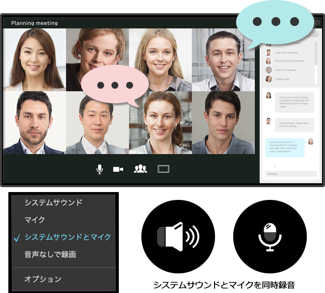The width and height of the screenshot is (325, 293).
Task: Select Callisto Dossi in participant list
Action: [x=282, y=79]
